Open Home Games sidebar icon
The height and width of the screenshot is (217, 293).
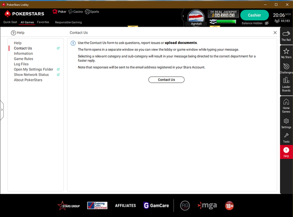(x=286, y=106)
